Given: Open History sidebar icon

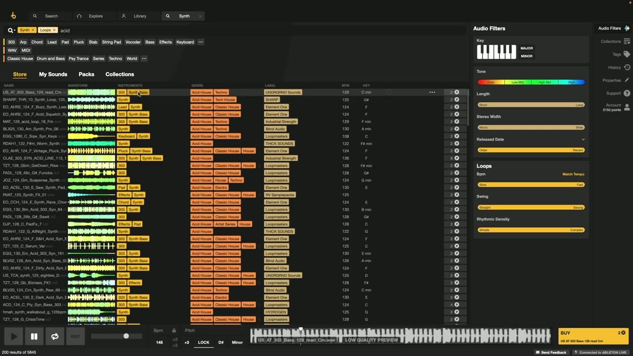Looking at the screenshot, I should pyautogui.click(x=627, y=67).
